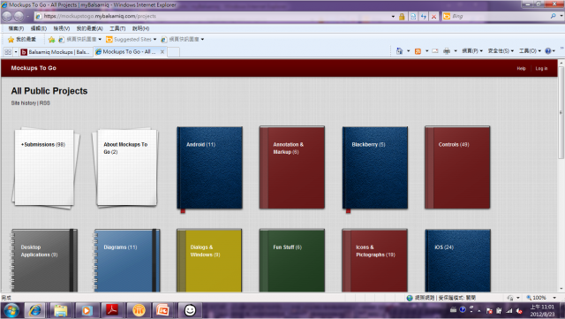
Task: Click the browser Forward button
Action: point(19,16)
